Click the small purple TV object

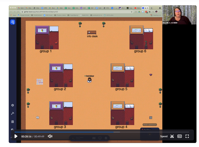pyautogui.click(x=151, y=75)
